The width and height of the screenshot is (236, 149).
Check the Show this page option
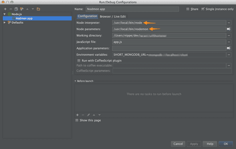coord(77,120)
